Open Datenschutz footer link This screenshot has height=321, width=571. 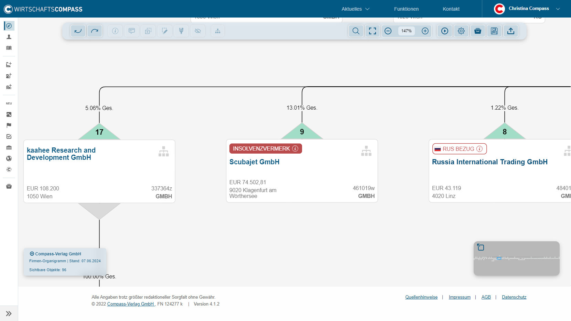pyautogui.click(x=514, y=297)
